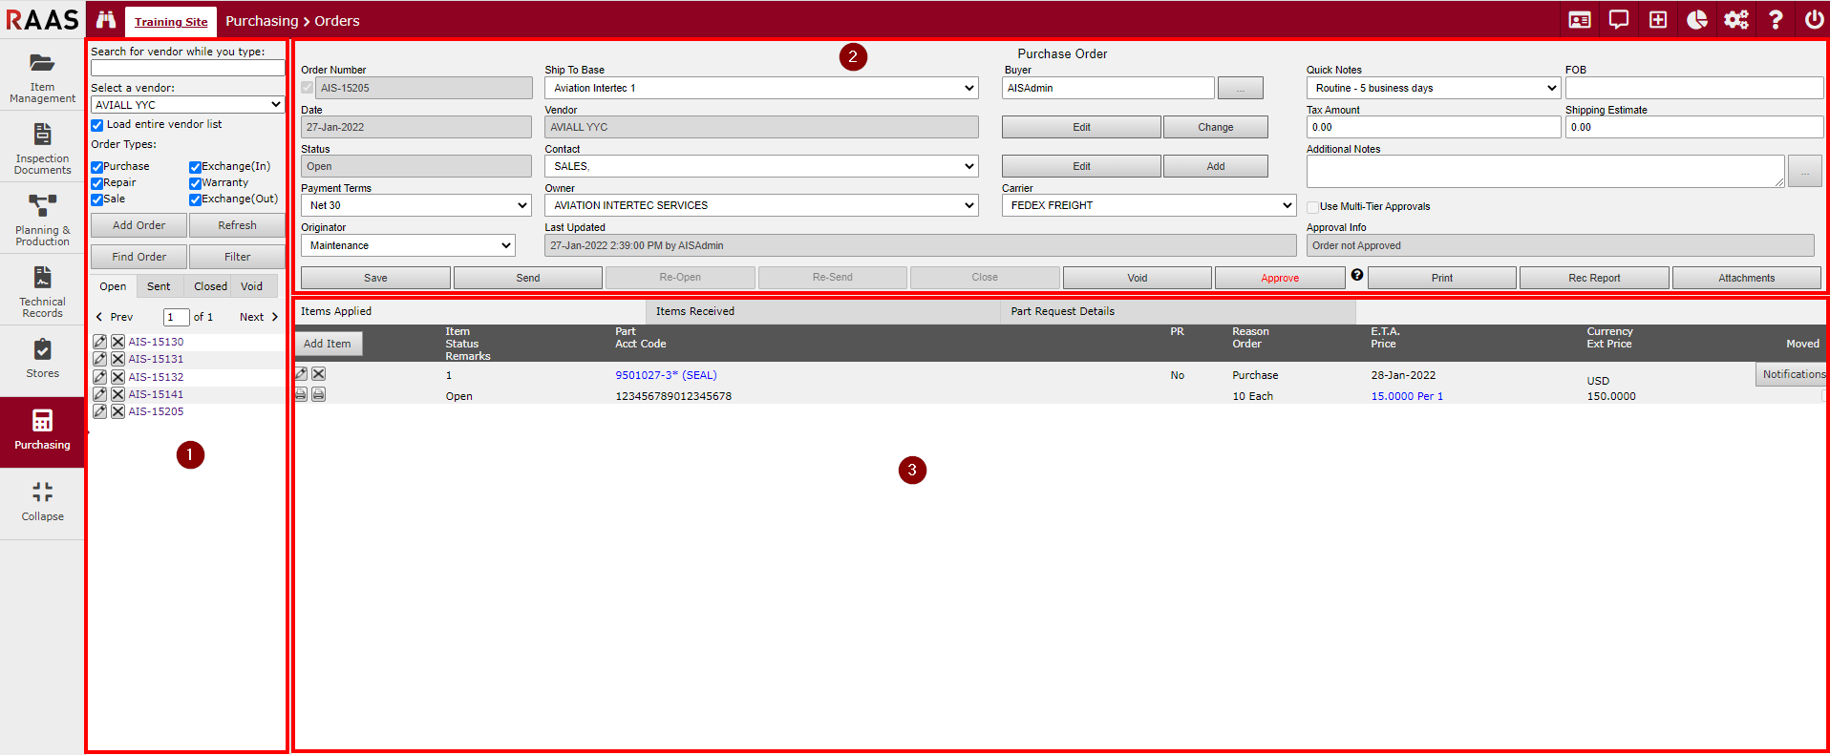Click the vendor search input field
Image resolution: width=1830 pixels, height=755 pixels.
(187, 69)
